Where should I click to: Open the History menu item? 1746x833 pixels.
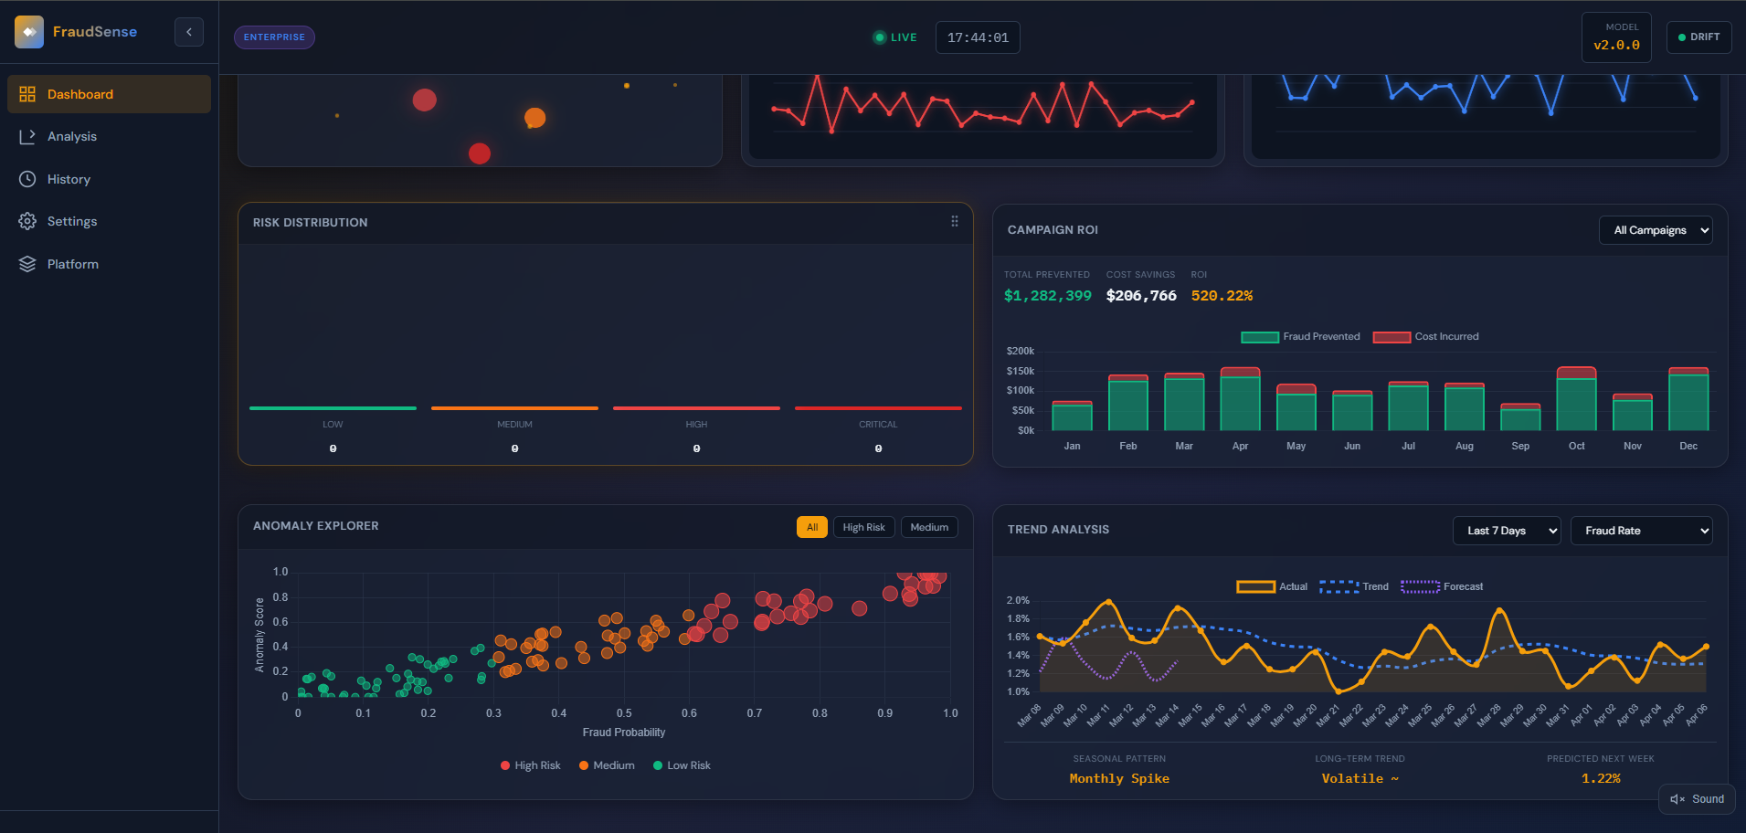109,179
